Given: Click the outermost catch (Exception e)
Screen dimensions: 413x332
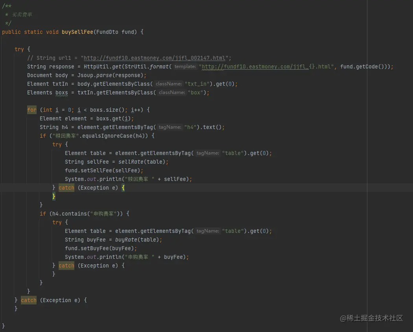Looking at the screenshot, I should pos(51,301).
